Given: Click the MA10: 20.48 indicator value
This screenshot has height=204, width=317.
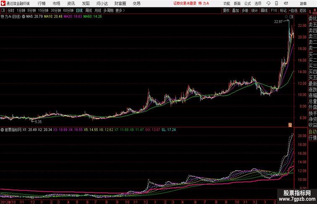Looking at the screenshot, I should (x=53, y=17).
